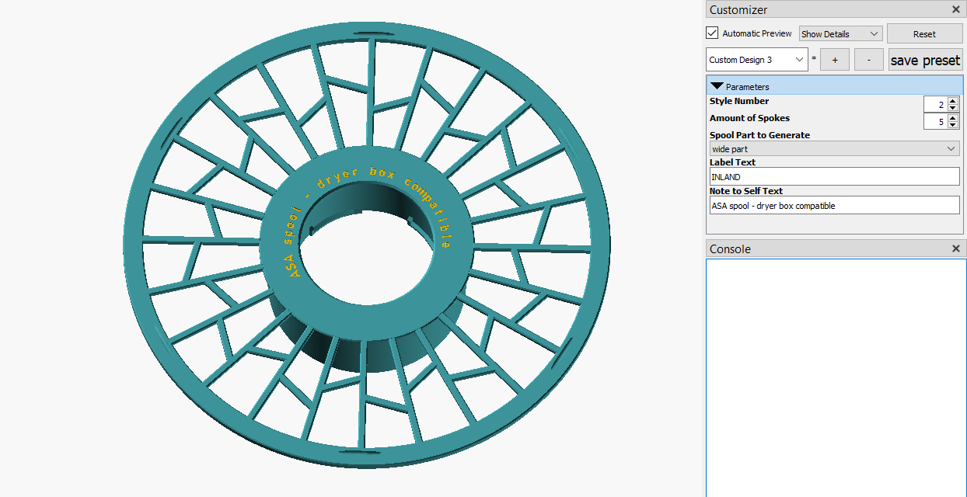Viewport: 967px width, 497px height.
Task: Click the Amount of Spokes label
Action: tap(749, 118)
